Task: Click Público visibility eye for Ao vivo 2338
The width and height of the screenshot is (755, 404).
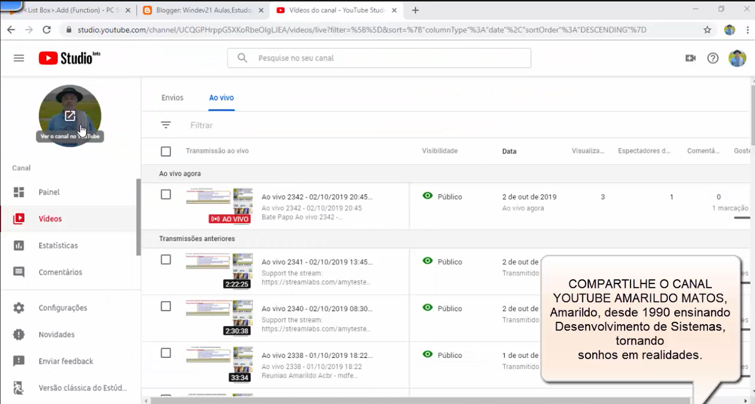Action: tap(428, 354)
